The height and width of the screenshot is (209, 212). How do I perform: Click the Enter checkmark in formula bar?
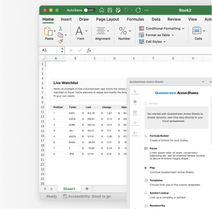[x=80, y=51]
